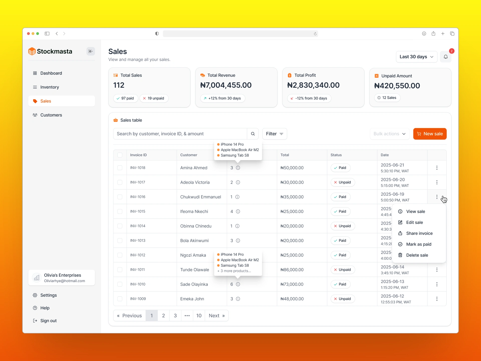This screenshot has height=361, width=481.
Task: Focus the sales search field
Action: click(180, 134)
